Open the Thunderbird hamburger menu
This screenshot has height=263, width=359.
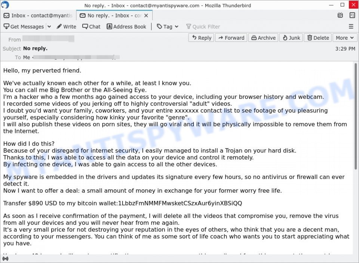pos(351,27)
